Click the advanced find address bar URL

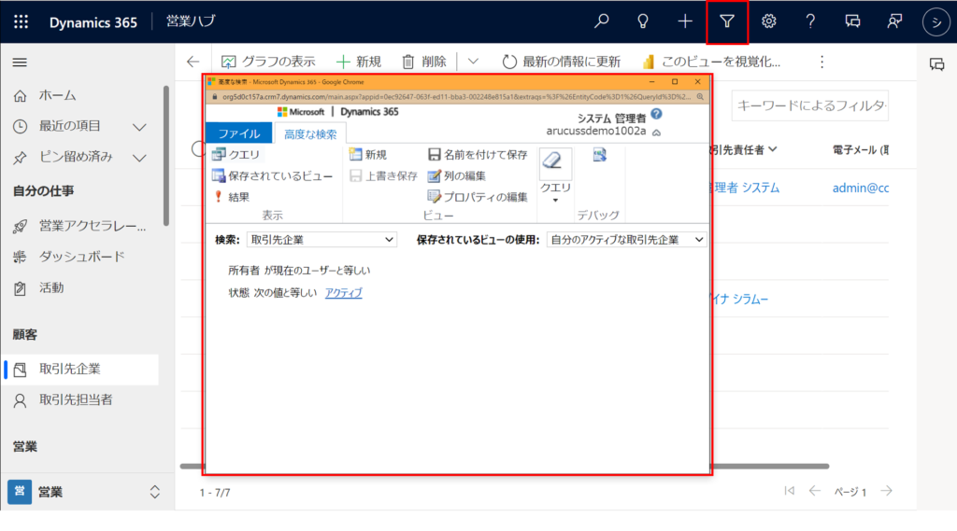point(456,97)
